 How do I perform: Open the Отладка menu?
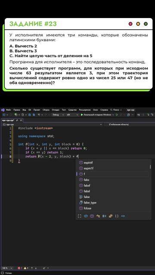56,110
